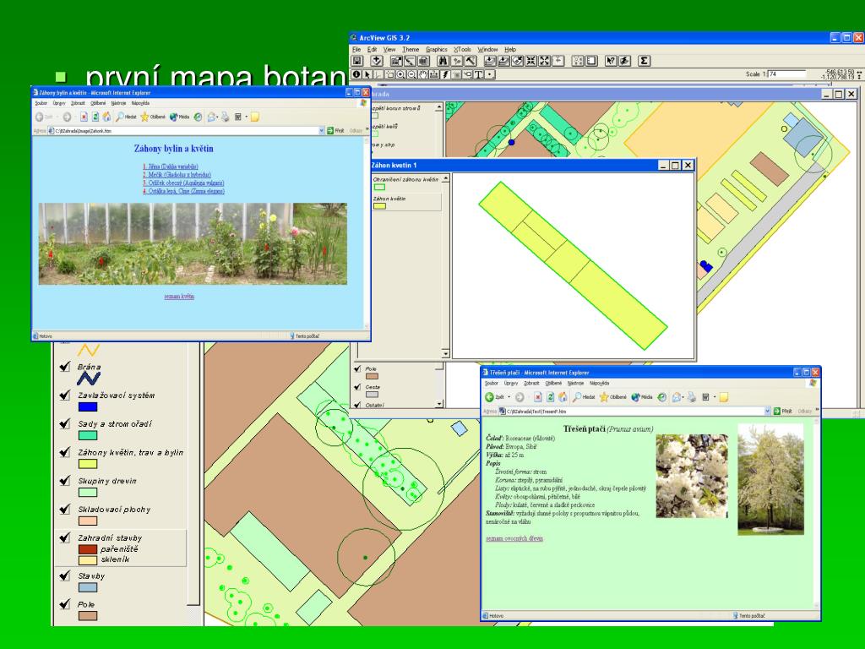865x649 pixels.
Task: Click the Scale 1: input field in ArcView
Action: click(x=787, y=74)
